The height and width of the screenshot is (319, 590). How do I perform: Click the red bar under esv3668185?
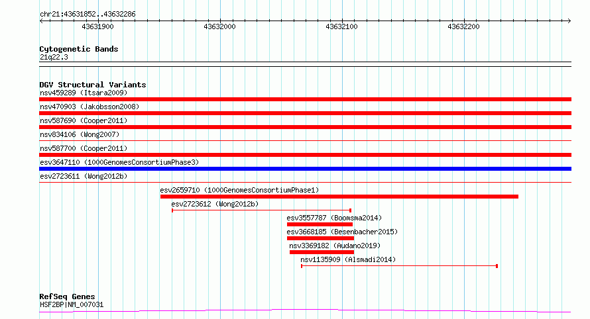(320, 238)
